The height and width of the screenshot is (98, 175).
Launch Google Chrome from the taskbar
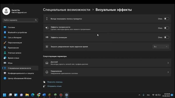[x=39, y=95]
